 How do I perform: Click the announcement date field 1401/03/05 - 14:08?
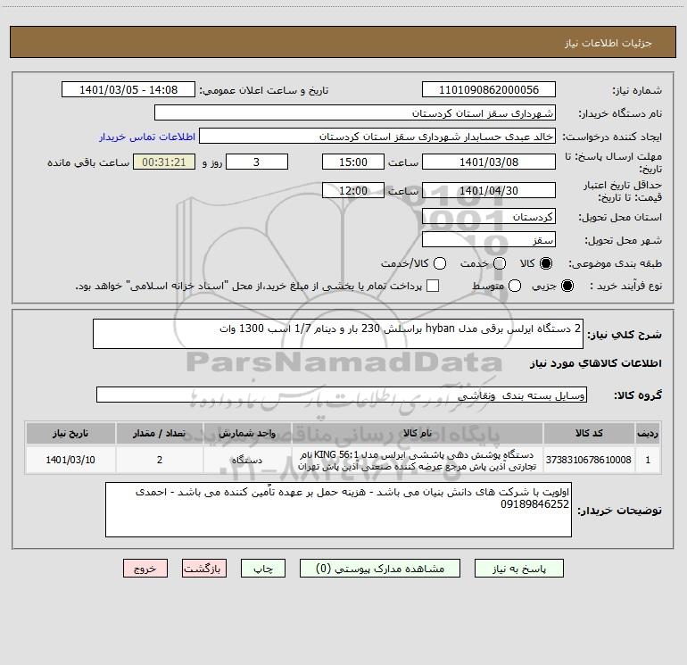pos(128,90)
